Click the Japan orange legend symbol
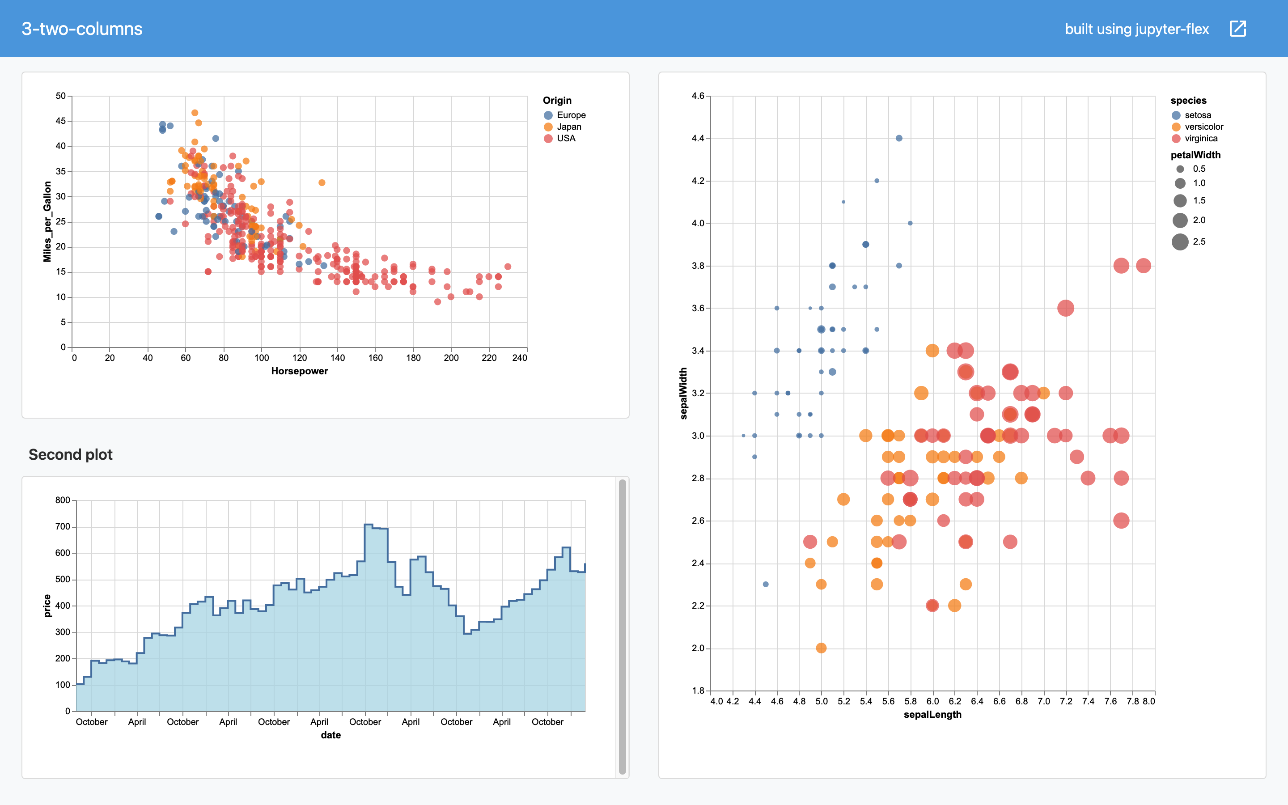The height and width of the screenshot is (805, 1288). tap(548, 127)
